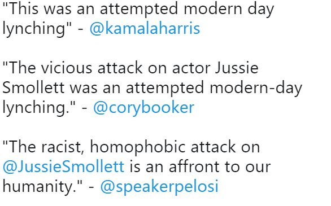Image resolution: width=331 pixels, height=206 pixels.
Task: Click "lynching" just before the @kamalaharris mention
Action: coord(35,29)
